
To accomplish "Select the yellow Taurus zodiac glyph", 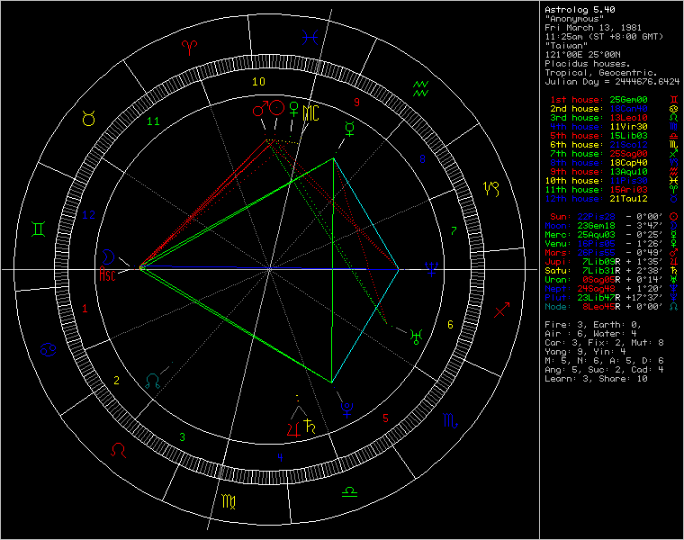I will (88, 119).
